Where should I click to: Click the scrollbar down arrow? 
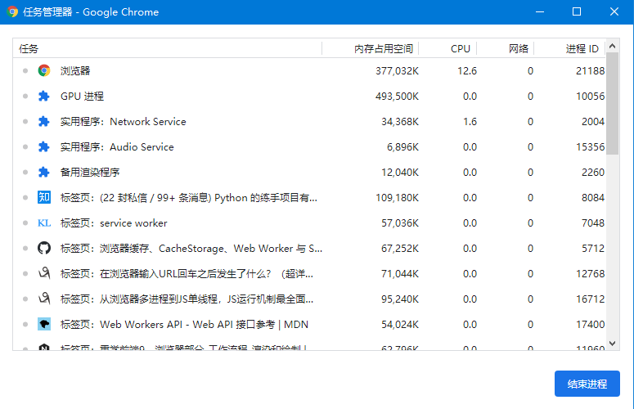612,344
